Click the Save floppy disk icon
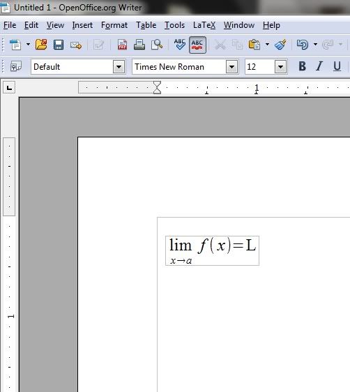This screenshot has height=392, width=350. click(59, 45)
